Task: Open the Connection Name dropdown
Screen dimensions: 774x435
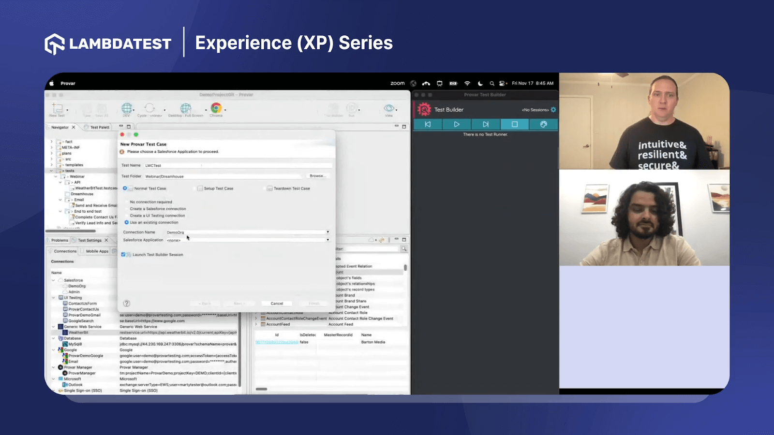Action: click(327, 232)
